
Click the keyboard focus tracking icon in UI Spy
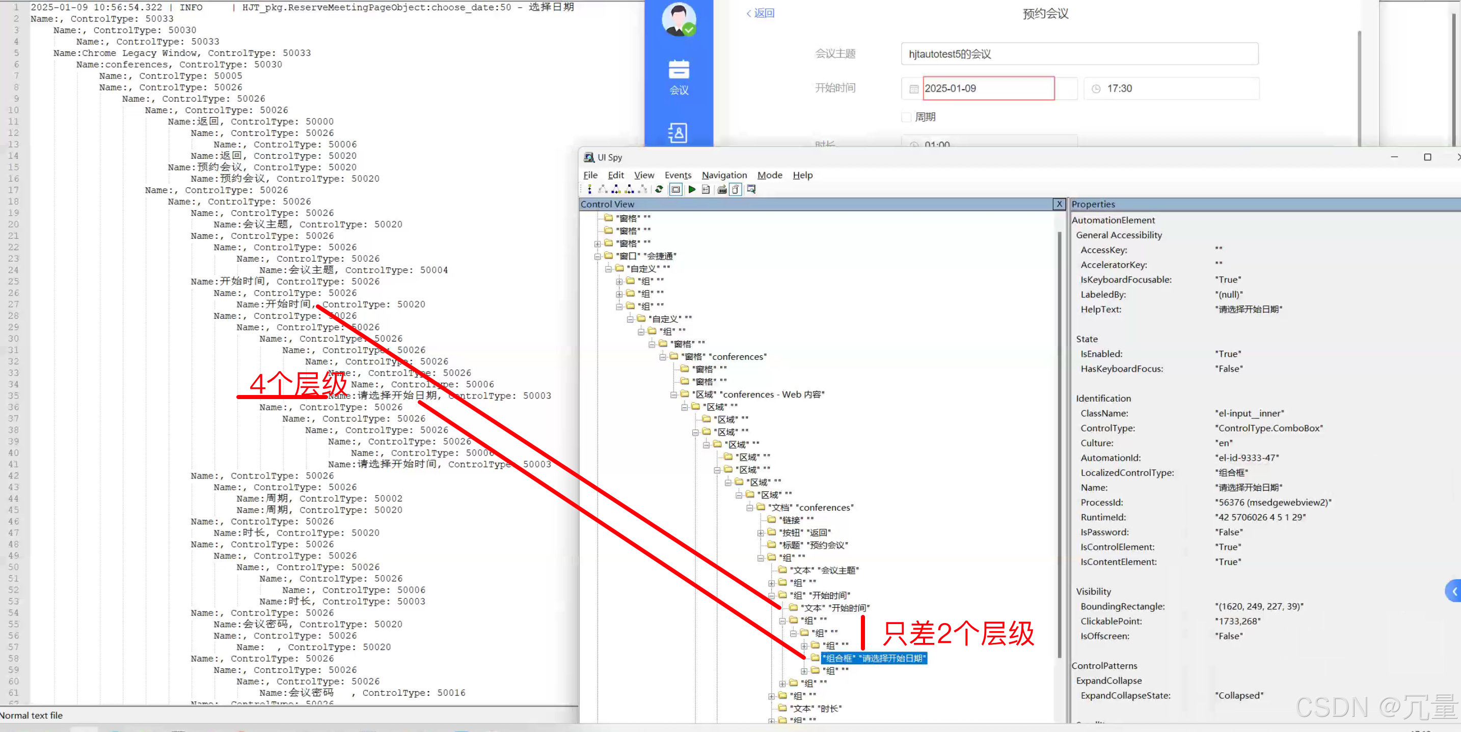click(x=721, y=189)
